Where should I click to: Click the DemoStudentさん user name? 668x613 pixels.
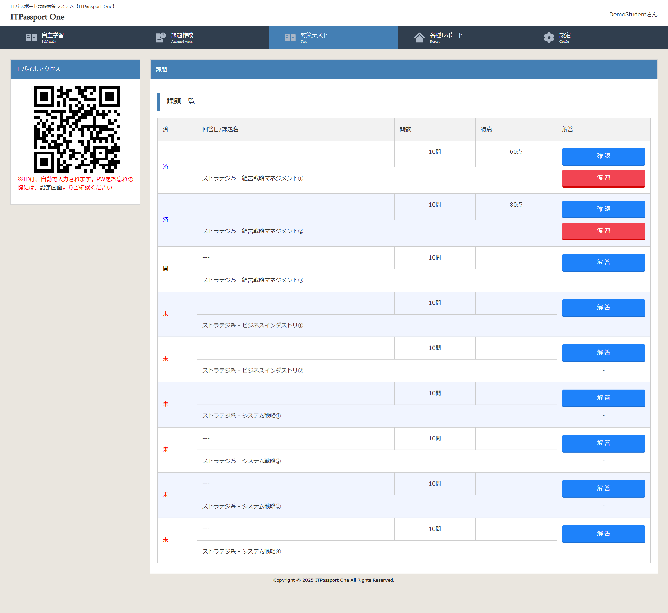(633, 14)
